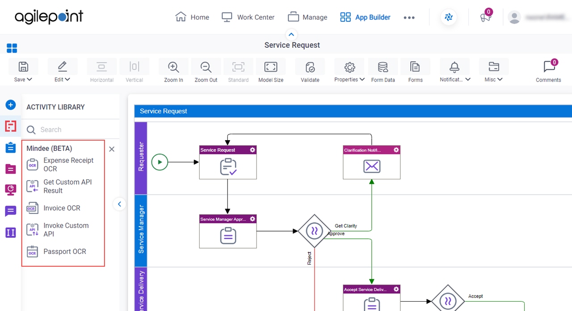Click the green Start event circle
This screenshot has width=572, height=311.
(x=160, y=162)
